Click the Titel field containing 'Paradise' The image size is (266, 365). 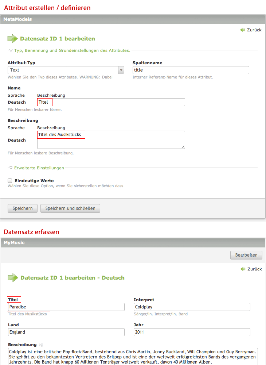66,307
